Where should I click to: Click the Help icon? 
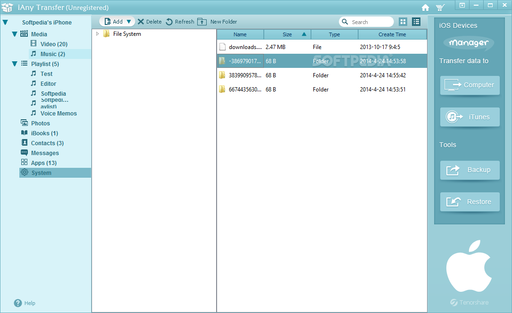[x=17, y=303]
